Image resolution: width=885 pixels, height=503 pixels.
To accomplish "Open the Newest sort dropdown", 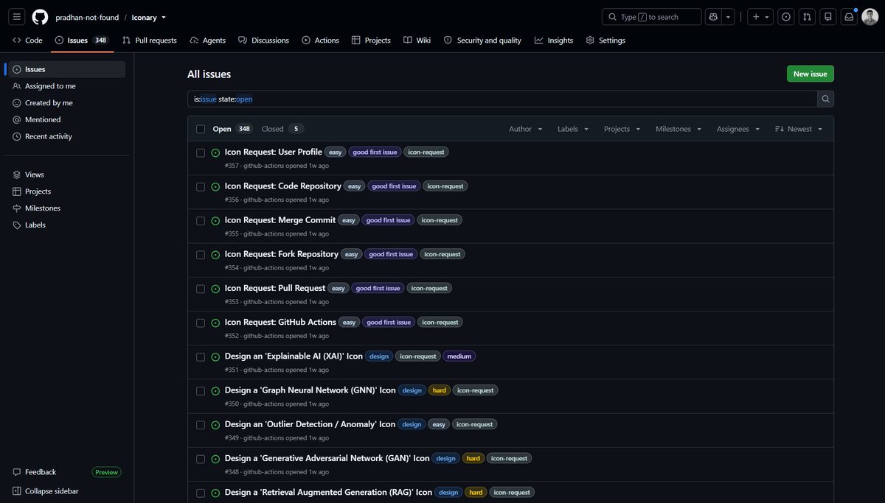I will coord(799,129).
